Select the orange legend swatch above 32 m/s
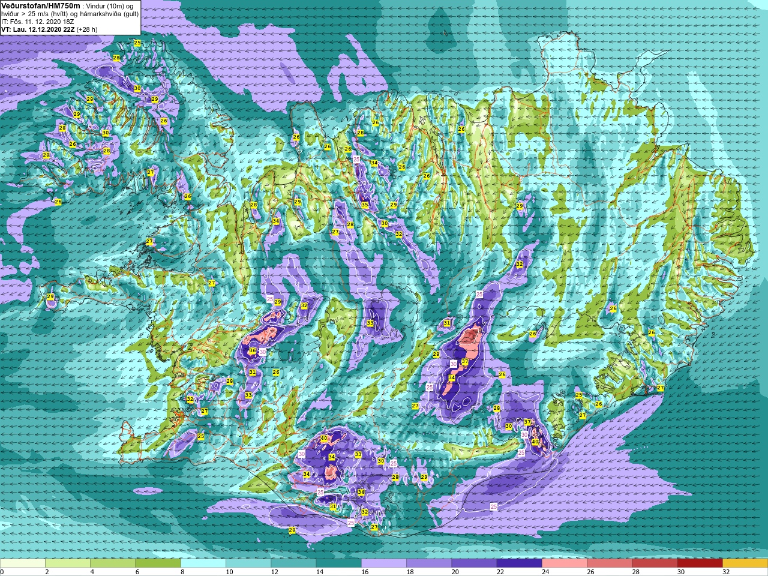768x576 pixels. pyautogui.click(x=746, y=563)
